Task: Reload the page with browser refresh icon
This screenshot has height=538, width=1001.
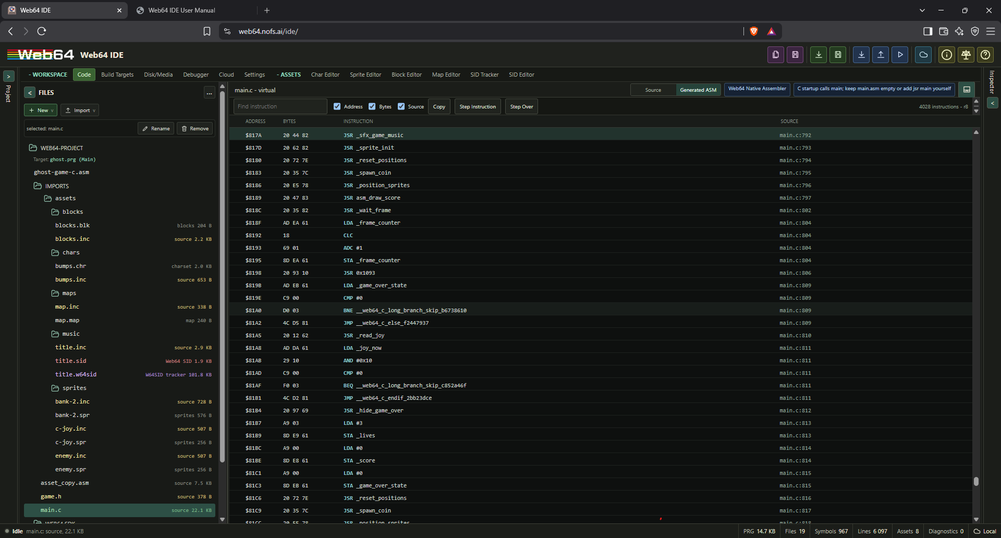Action: pos(42,31)
